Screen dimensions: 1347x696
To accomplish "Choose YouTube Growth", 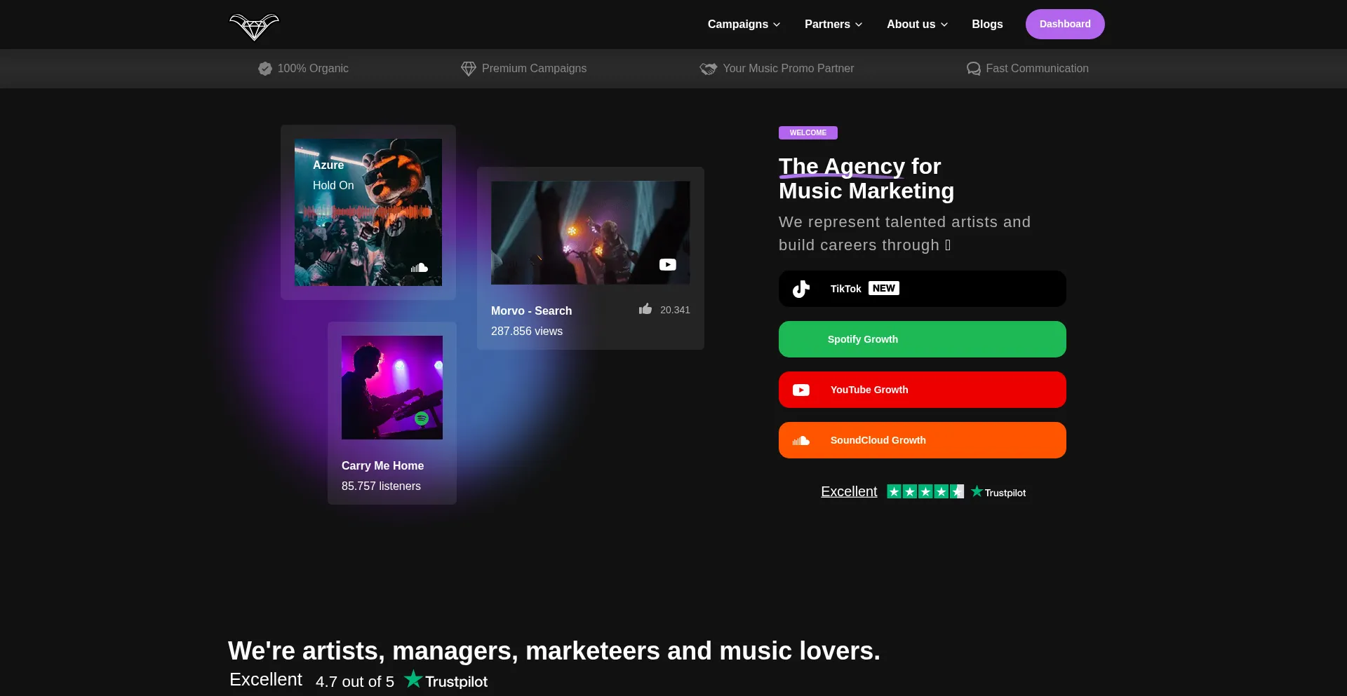I will pyautogui.click(x=923, y=390).
